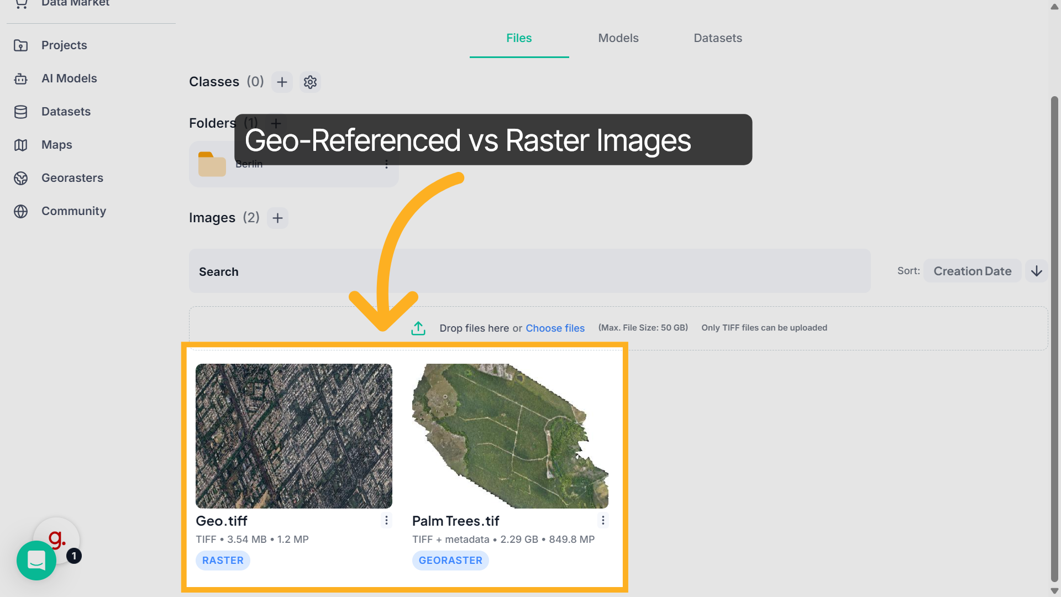The width and height of the screenshot is (1061, 597).
Task: Click the Geo.tiff file name
Action: [222, 521]
